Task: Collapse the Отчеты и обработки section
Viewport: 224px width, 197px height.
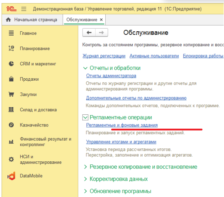Action: 85,68
